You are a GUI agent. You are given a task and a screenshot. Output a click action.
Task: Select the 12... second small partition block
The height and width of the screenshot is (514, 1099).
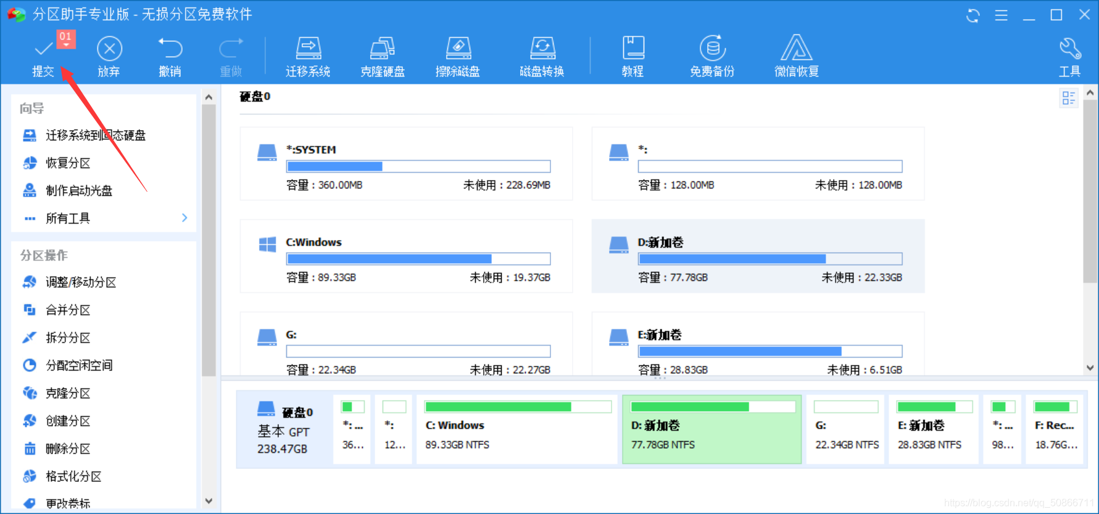tap(394, 430)
